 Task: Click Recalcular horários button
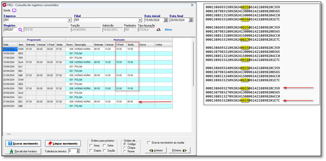tap(23, 151)
